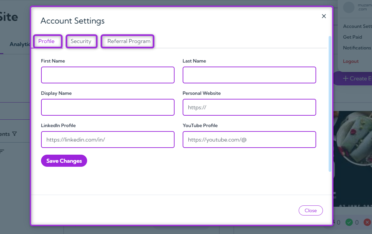Switch to the Security tab
372x234 pixels.
(81, 41)
